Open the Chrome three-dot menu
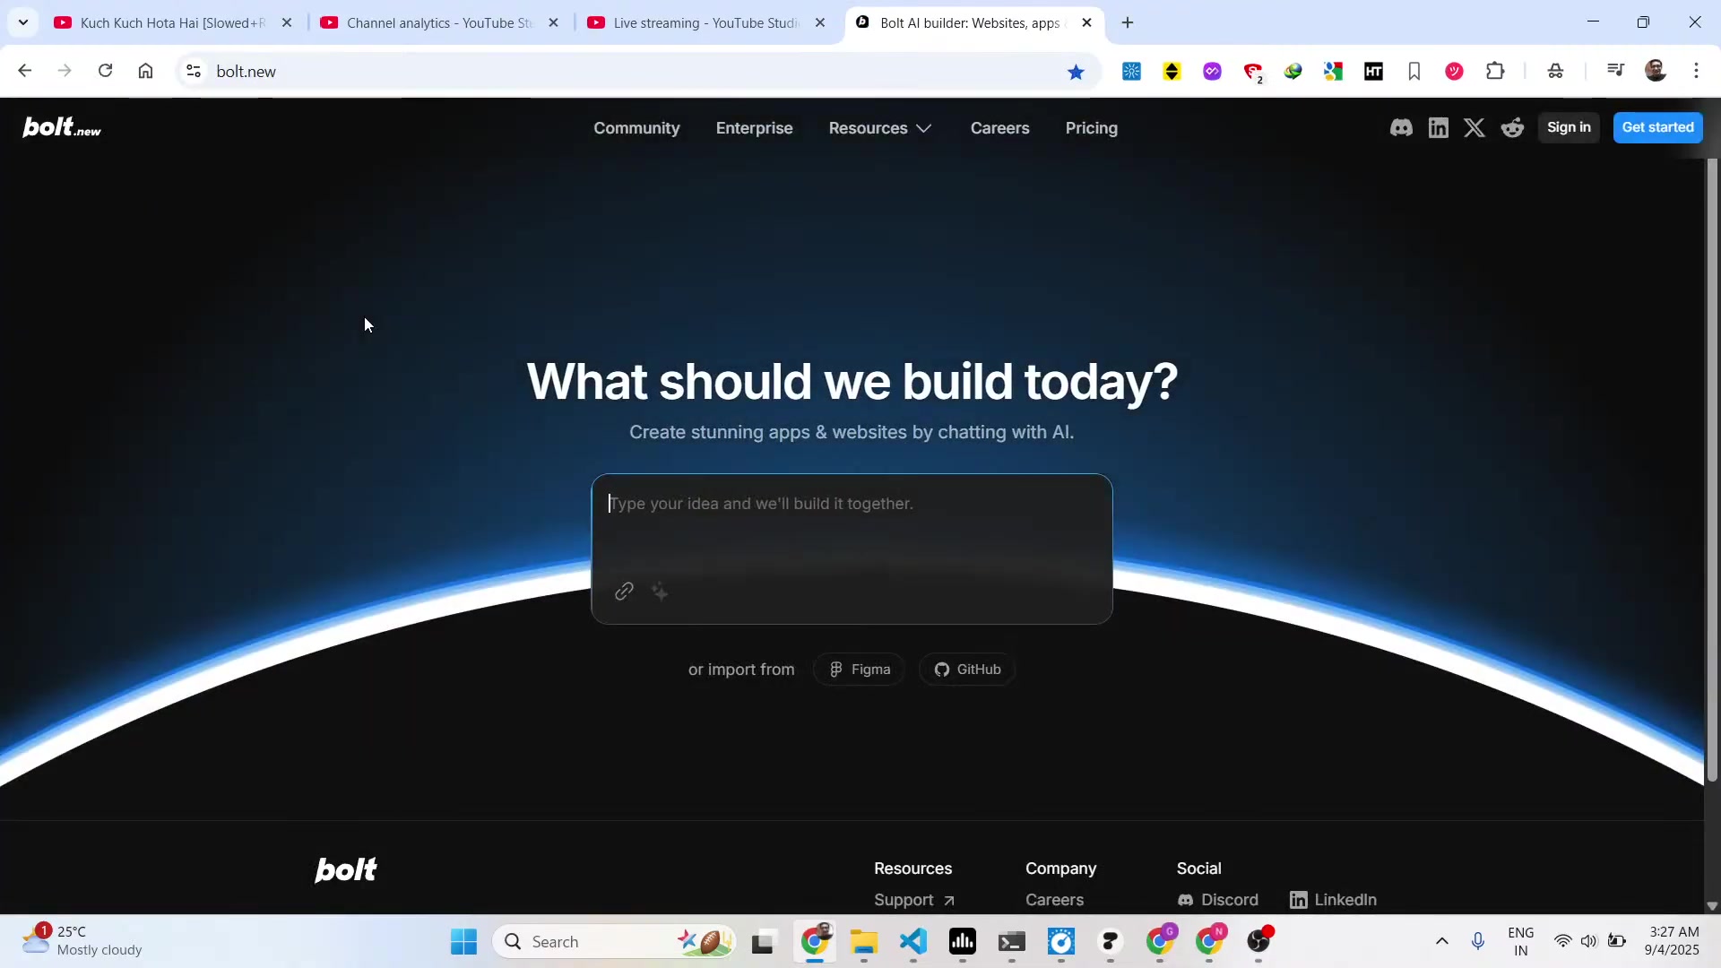 tap(1696, 71)
